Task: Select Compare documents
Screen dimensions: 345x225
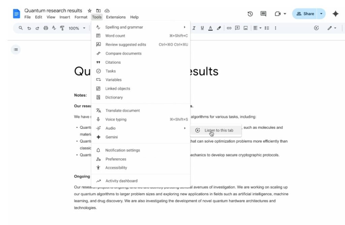Action: click(141, 53)
